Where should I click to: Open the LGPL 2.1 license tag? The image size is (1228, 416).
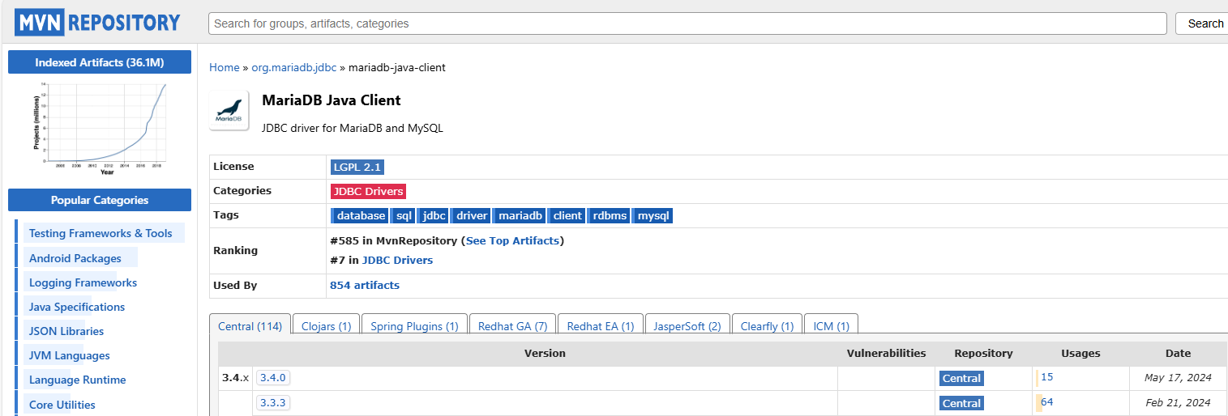tap(357, 167)
